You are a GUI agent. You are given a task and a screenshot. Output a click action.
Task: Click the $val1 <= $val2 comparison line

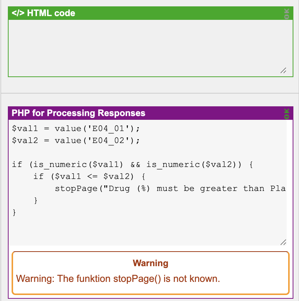tap(89, 176)
